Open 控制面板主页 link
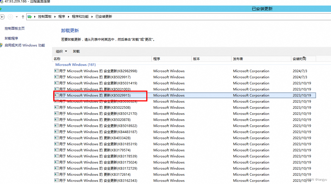The width and height of the screenshot is (331, 184). (15, 28)
